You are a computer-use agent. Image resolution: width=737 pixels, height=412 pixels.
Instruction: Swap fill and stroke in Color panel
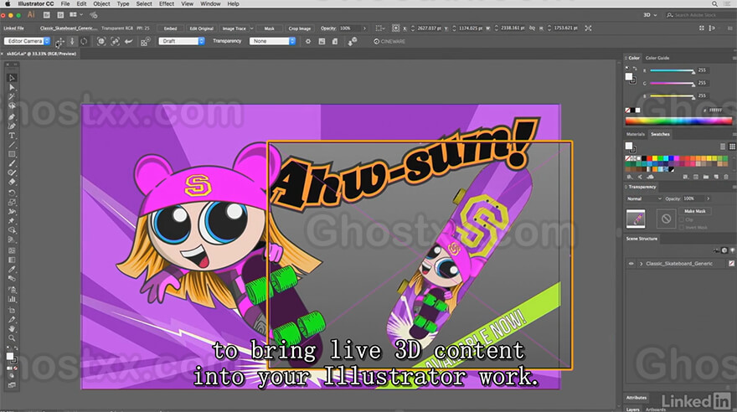(x=635, y=69)
